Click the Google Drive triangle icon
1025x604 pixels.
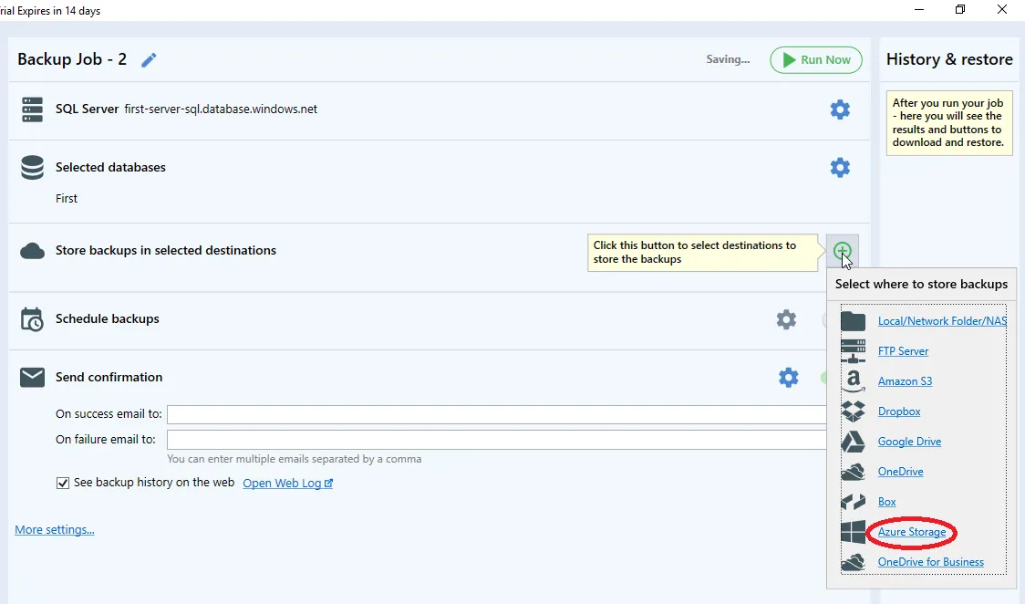tap(853, 442)
